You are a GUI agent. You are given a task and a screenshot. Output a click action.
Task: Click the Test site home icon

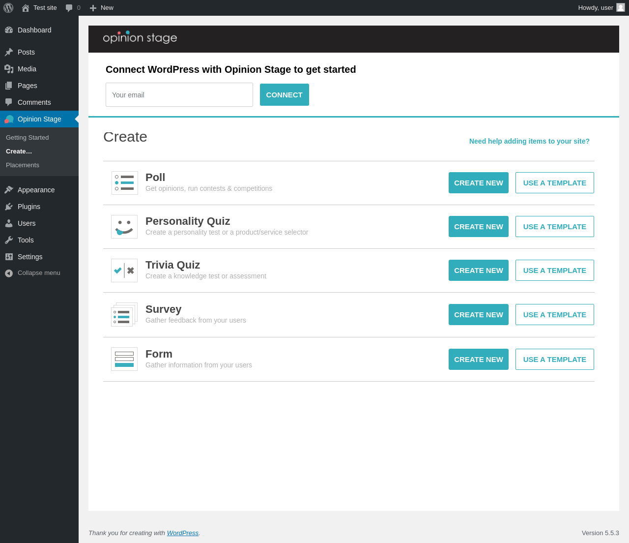[x=26, y=8]
